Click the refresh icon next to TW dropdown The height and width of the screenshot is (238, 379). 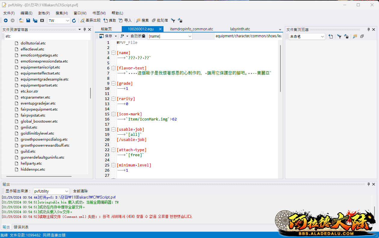74,20
